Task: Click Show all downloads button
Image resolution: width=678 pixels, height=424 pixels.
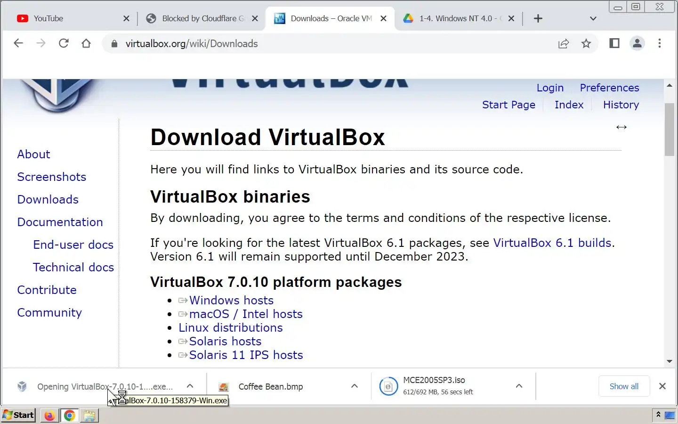Action: (x=624, y=386)
